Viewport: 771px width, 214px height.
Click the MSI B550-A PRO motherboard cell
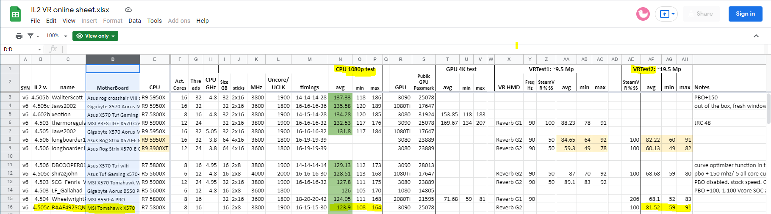point(113,199)
